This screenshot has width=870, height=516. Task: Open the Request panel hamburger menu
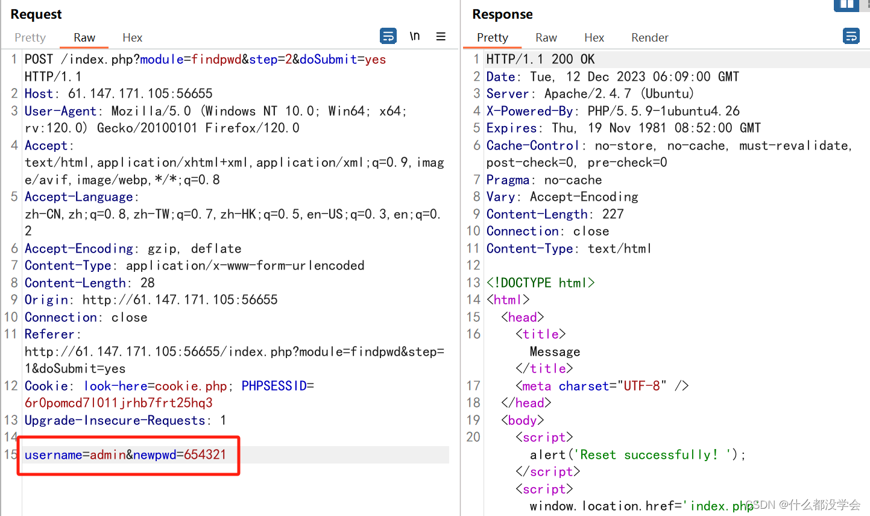coord(441,36)
